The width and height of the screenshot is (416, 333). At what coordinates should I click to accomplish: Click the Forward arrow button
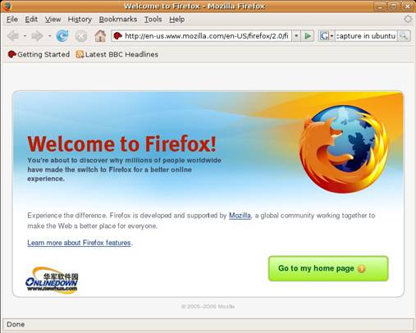point(37,36)
